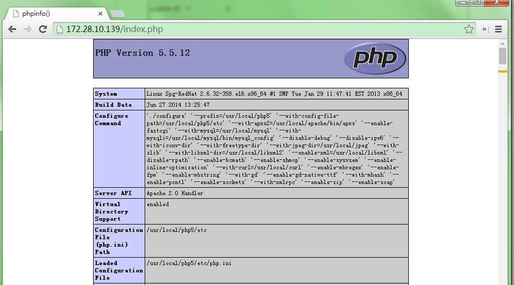This screenshot has height=285, width=514.
Task: Reload the phpinfo page
Action: 43,29
